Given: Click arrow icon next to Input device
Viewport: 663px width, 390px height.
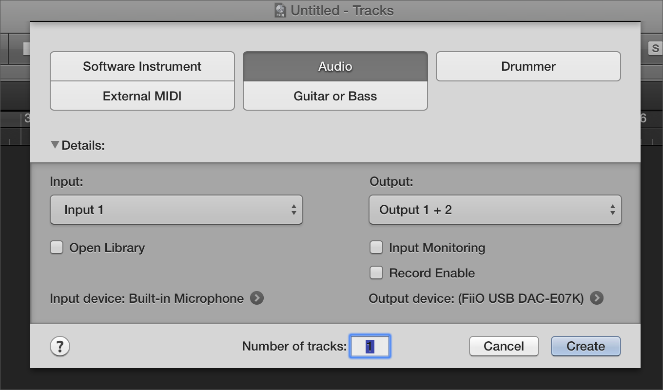Looking at the screenshot, I should coord(257,298).
